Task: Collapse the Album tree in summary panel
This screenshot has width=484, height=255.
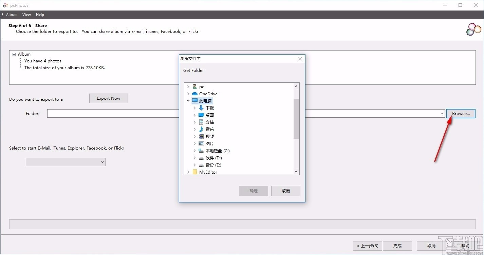Action: pyautogui.click(x=14, y=54)
